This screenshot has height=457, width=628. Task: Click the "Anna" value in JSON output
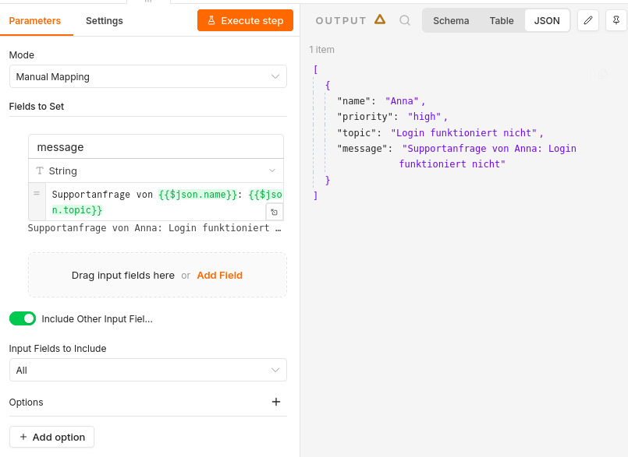[x=402, y=101]
